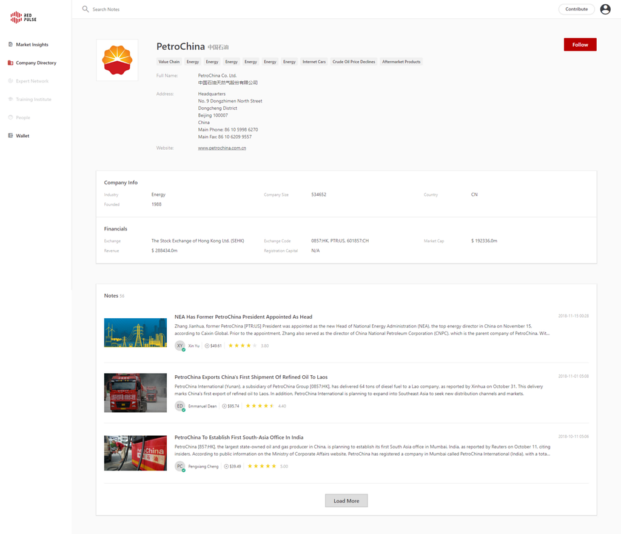Open the user profile avatar icon

pyautogui.click(x=605, y=9)
